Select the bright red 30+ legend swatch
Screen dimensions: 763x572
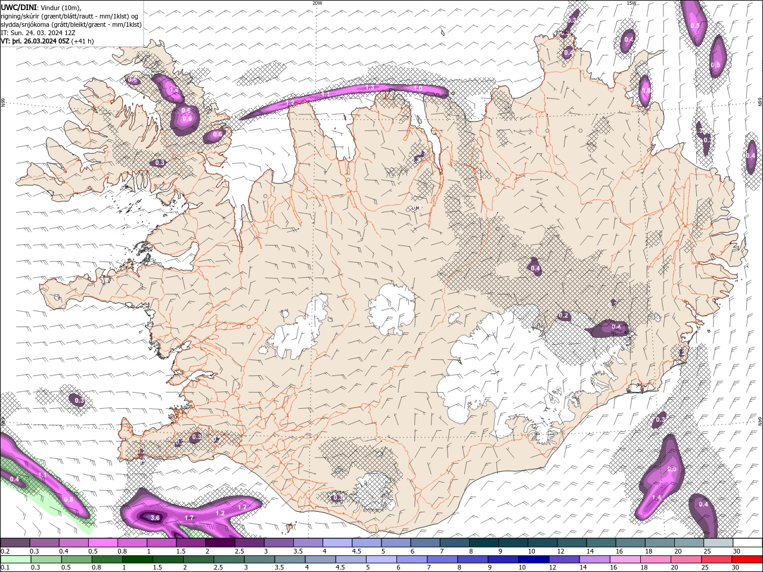point(746,559)
